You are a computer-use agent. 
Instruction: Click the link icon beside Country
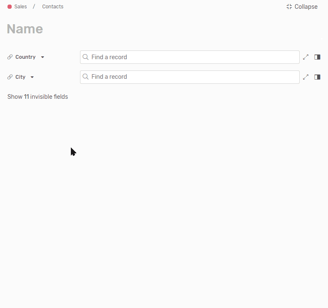coord(10,57)
